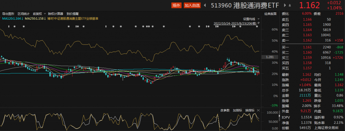The image size is (345, 131).
Task: Select 区间统计 interval statistics
Action: (x=23, y=14)
